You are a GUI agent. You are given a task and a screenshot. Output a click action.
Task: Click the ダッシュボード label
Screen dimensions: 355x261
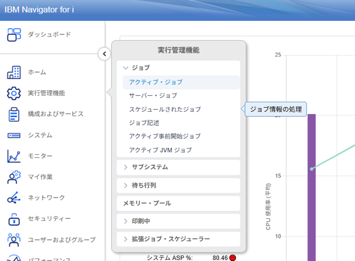click(50, 35)
